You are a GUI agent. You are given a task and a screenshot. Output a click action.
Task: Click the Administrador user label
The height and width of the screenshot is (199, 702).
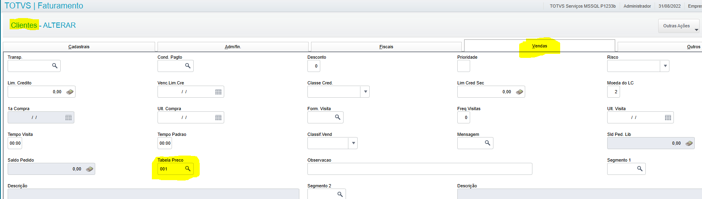coord(637,6)
